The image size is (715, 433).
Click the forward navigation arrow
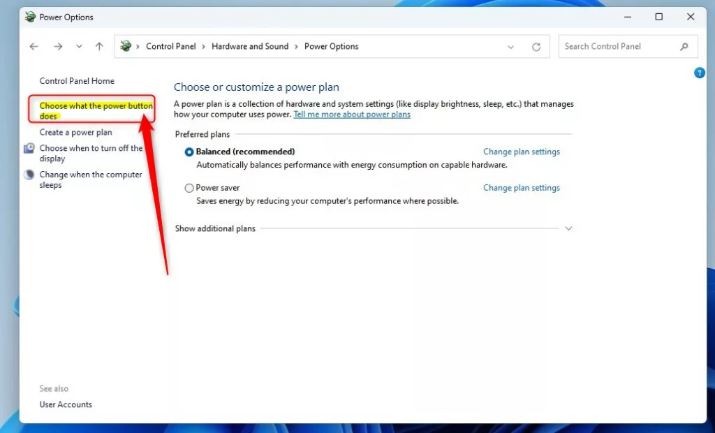tap(58, 46)
